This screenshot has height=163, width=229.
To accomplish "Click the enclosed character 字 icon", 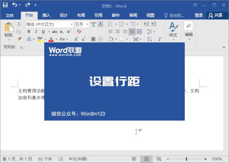I will (100, 39).
